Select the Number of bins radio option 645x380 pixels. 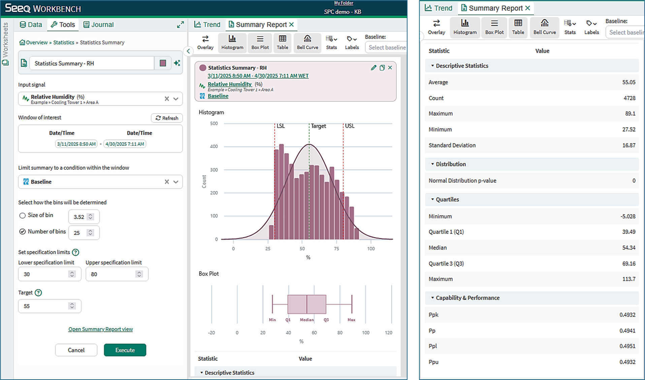pos(23,232)
